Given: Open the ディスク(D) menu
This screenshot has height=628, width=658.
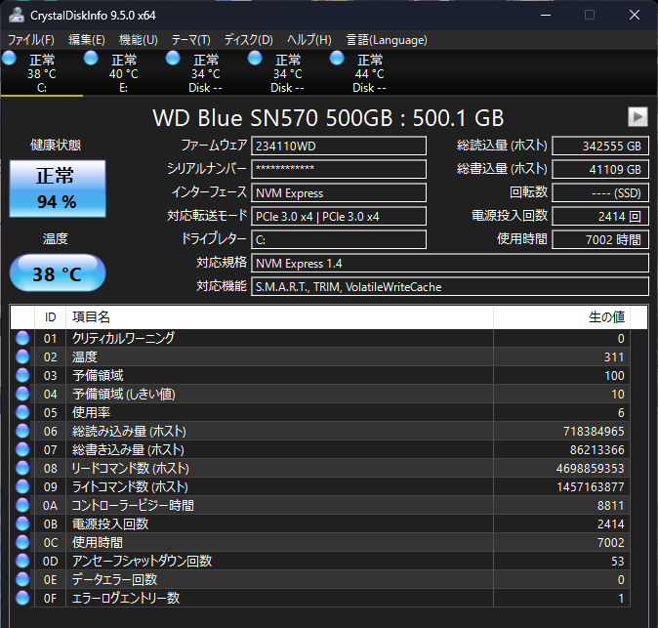Looking at the screenshot, I should (248, 40).
